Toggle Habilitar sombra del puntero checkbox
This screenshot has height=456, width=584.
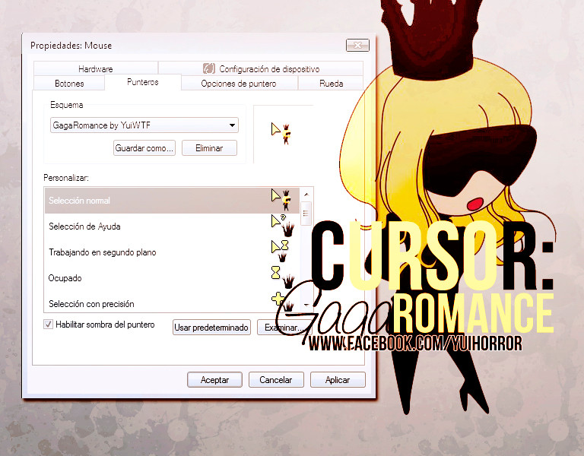[x=49, y=325]
